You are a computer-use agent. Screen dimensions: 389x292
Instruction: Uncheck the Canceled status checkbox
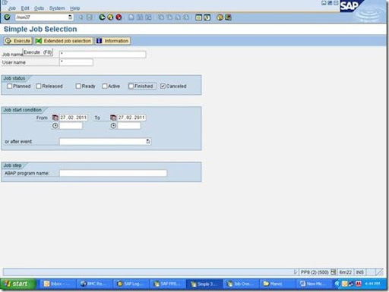pyautogui.click(x=163, y=86)
